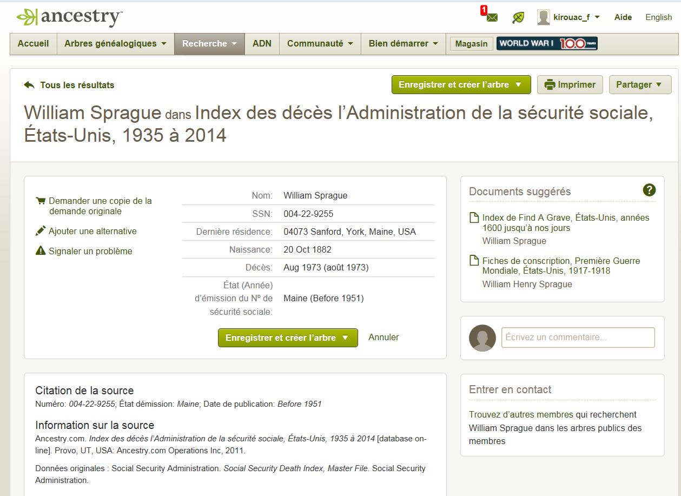Click document icon beside Find A Grave index
The width and height of the screenshot is (681, 496).
click(473, 218)
